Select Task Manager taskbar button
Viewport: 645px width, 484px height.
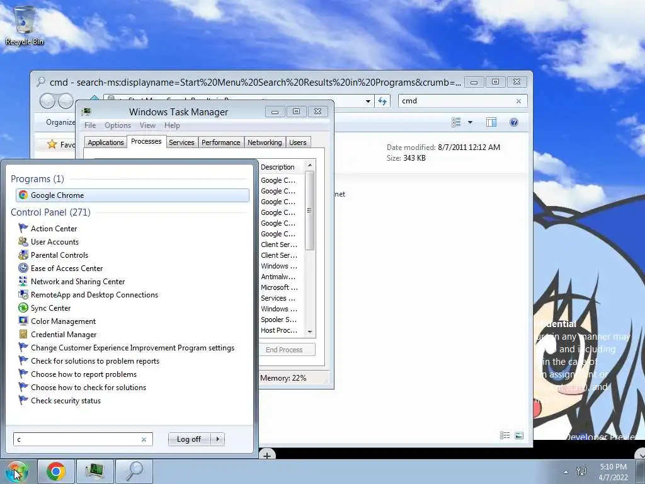click(95, 471)
